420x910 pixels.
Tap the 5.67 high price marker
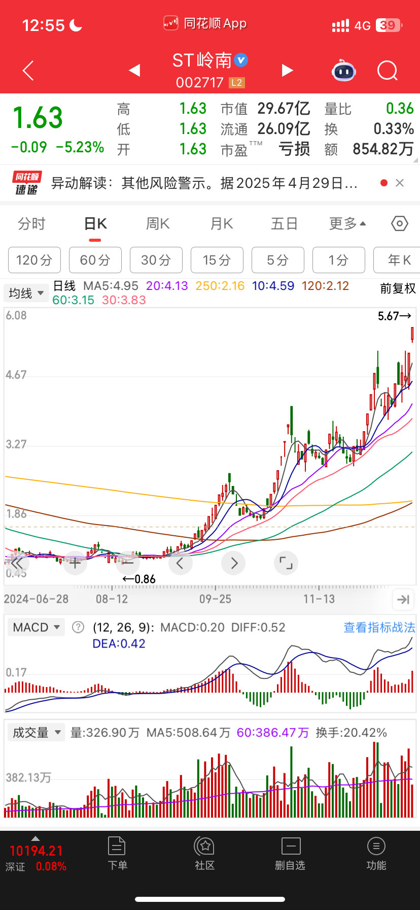click(394, 316)
